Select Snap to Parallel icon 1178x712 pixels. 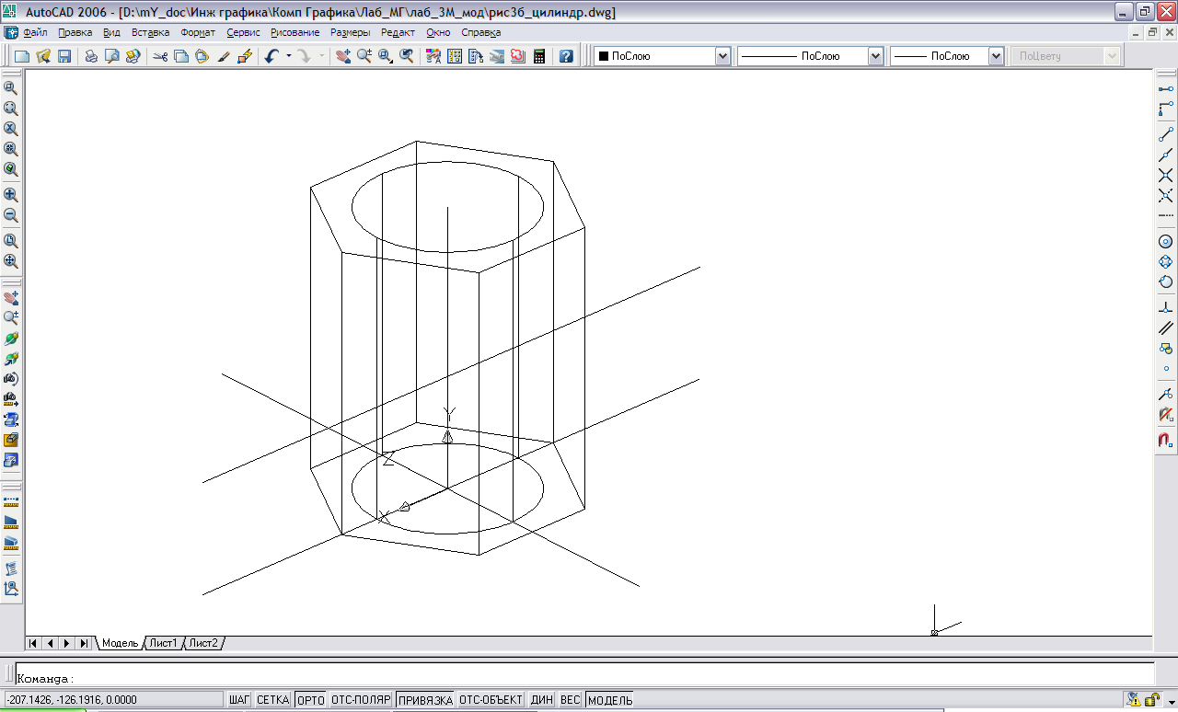pos(1165,327)
